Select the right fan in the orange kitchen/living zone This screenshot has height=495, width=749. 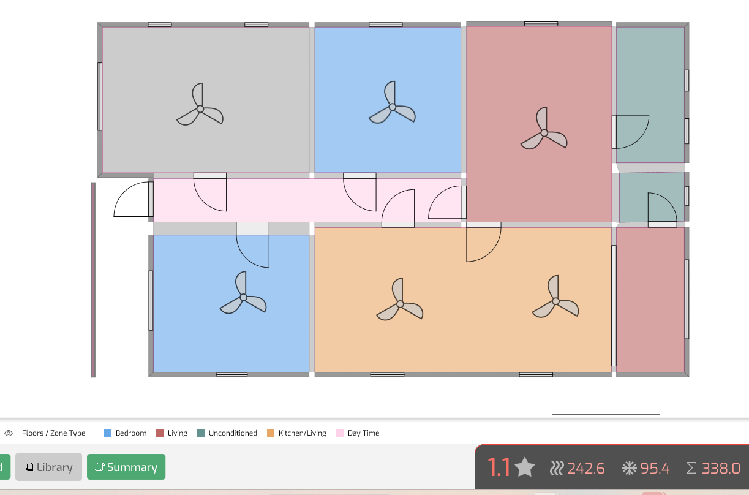(555, 301)
